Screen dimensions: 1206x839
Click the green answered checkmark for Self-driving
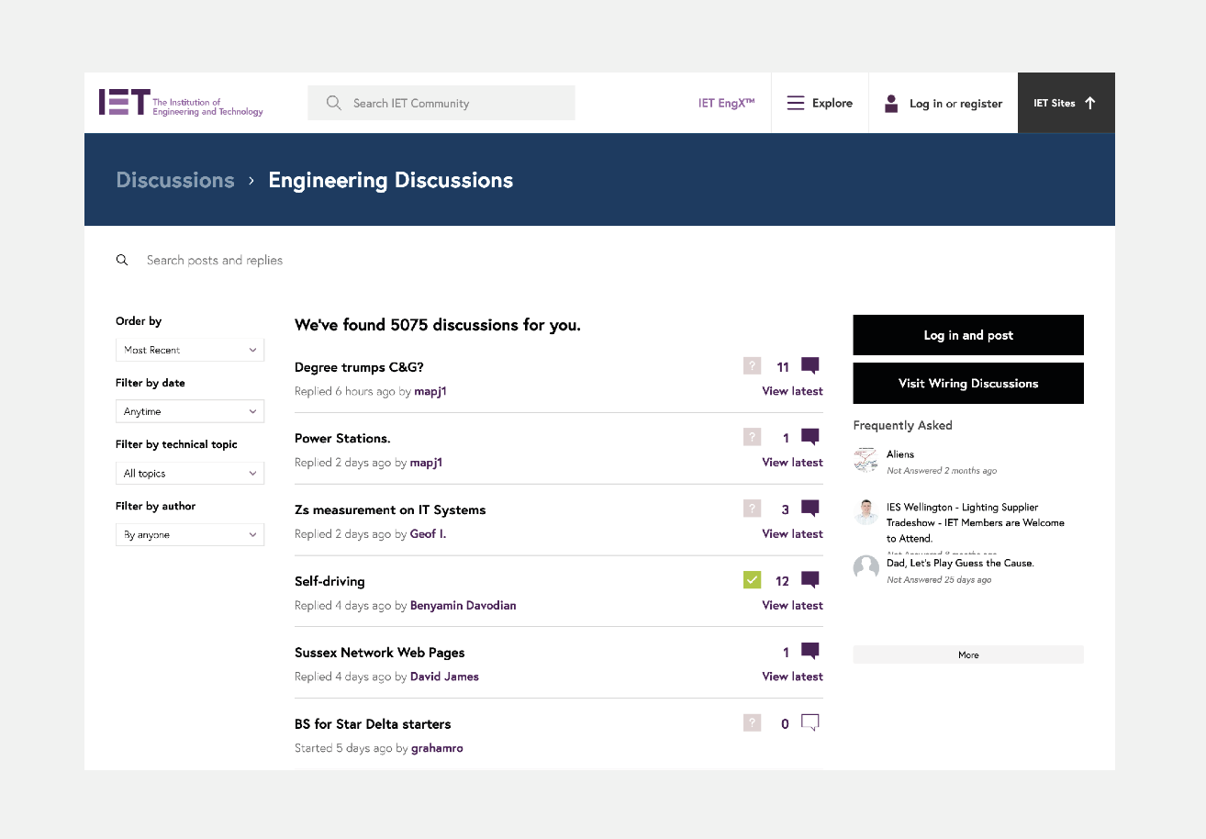coord(753,580)
